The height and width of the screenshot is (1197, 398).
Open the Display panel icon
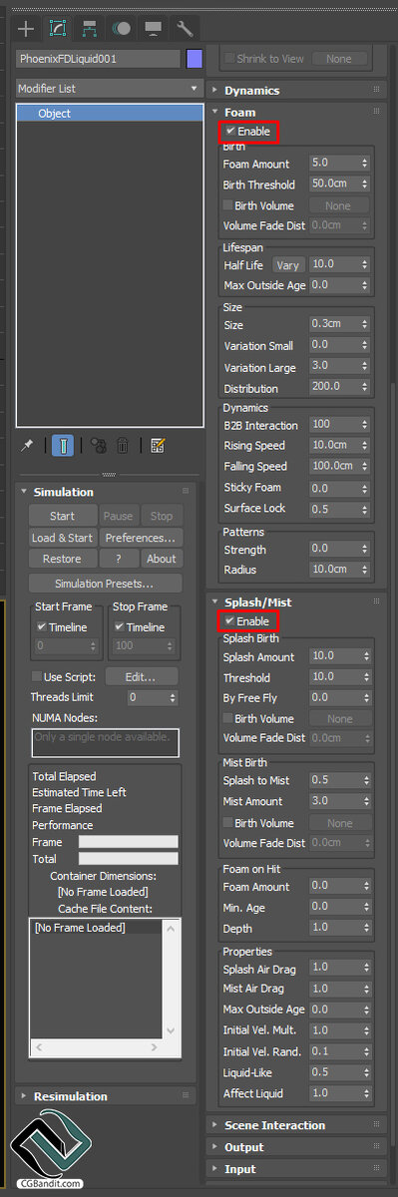tap(153, 28)
